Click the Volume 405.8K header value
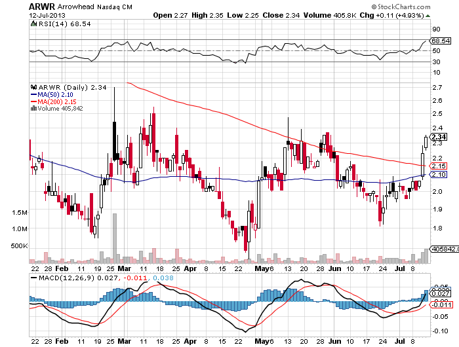459x347 pixels. tap(330, 15)
